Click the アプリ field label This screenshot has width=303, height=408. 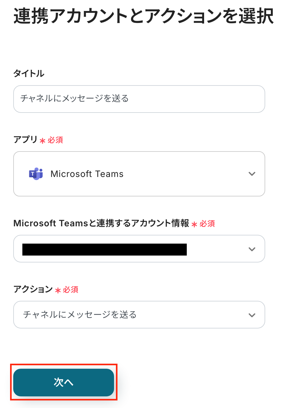point(25,139)
